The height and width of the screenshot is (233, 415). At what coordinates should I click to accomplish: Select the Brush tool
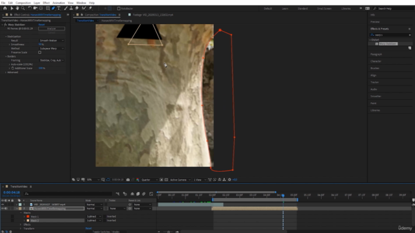[65, 8]
